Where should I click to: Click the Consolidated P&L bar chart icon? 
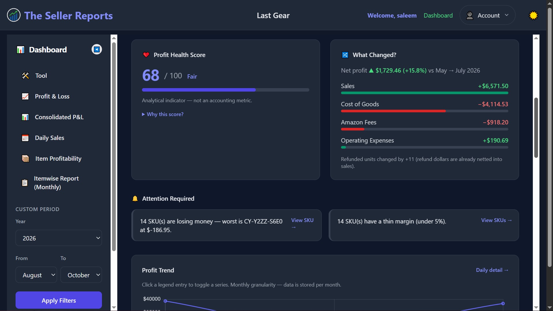(x=25, y=117)
